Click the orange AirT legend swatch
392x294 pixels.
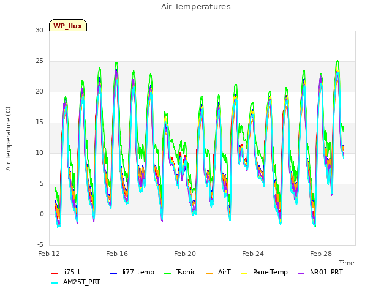coord(209,273)
